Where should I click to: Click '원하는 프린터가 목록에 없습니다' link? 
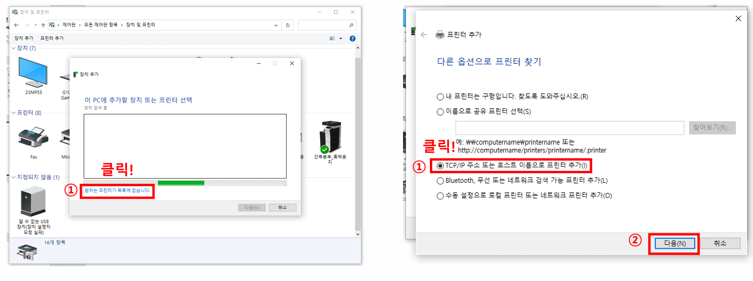[x=117, y=191]
